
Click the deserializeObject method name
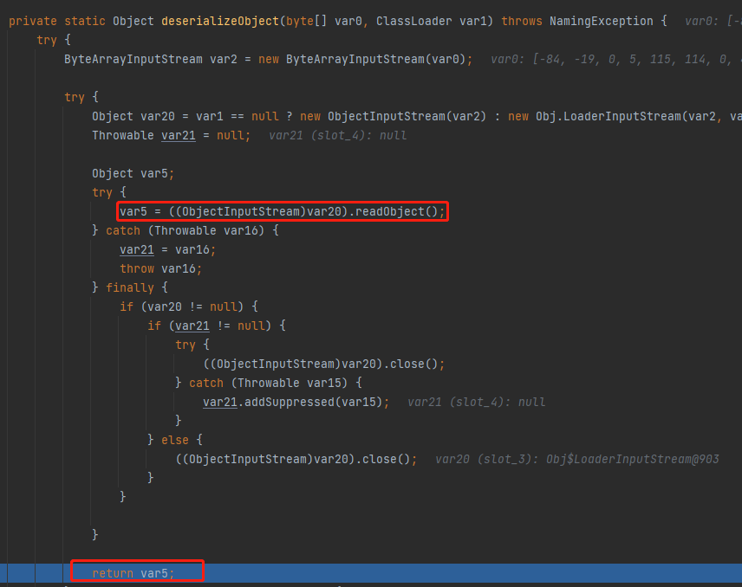[x=220, y=22]
